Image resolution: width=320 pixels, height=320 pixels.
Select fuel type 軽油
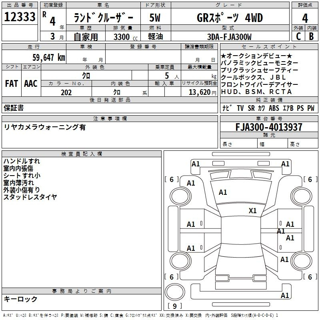point(156,36)
